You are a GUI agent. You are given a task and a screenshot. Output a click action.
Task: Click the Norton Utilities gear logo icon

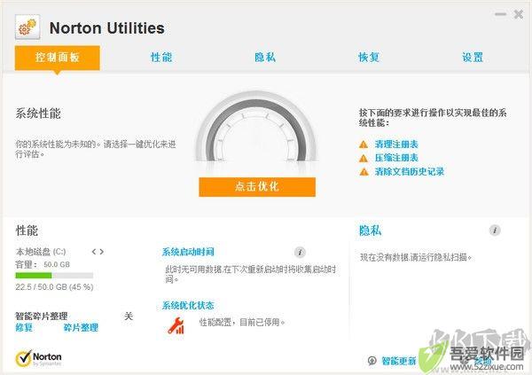coord(27,27)
